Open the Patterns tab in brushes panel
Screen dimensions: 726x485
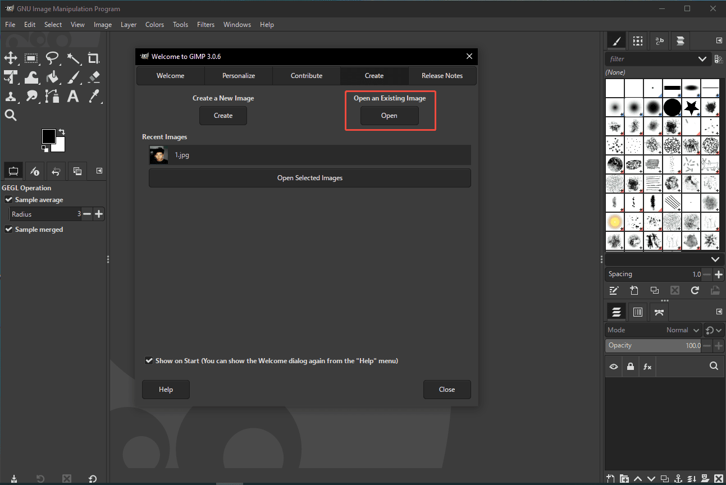tap(637, 40)
